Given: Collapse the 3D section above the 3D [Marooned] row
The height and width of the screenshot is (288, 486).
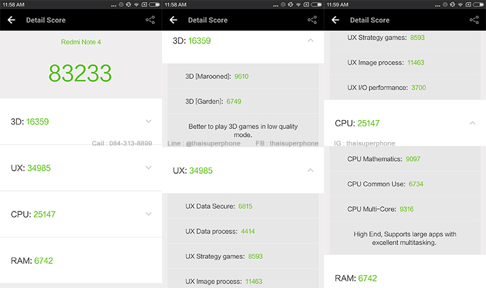Looking at the screenshot, I should (310, 40).
